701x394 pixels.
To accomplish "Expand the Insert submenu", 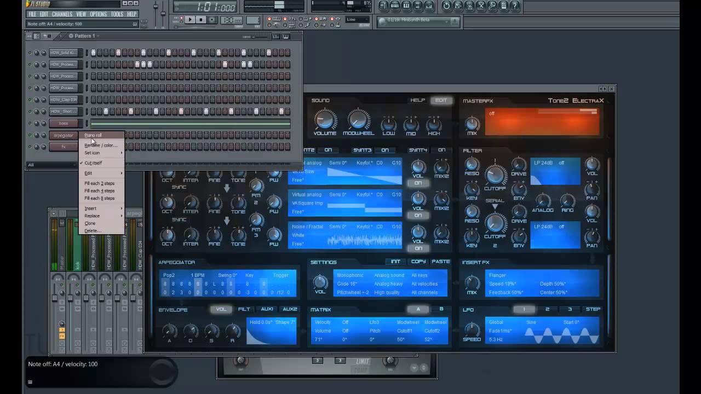I will coord(102,208).
